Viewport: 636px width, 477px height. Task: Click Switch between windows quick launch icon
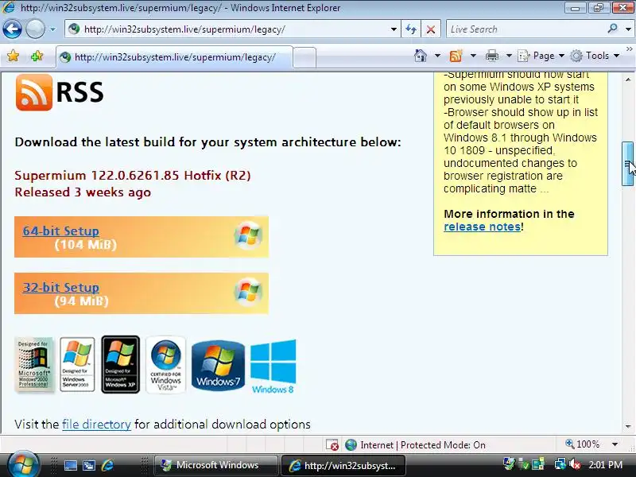(x=89, y=466)
